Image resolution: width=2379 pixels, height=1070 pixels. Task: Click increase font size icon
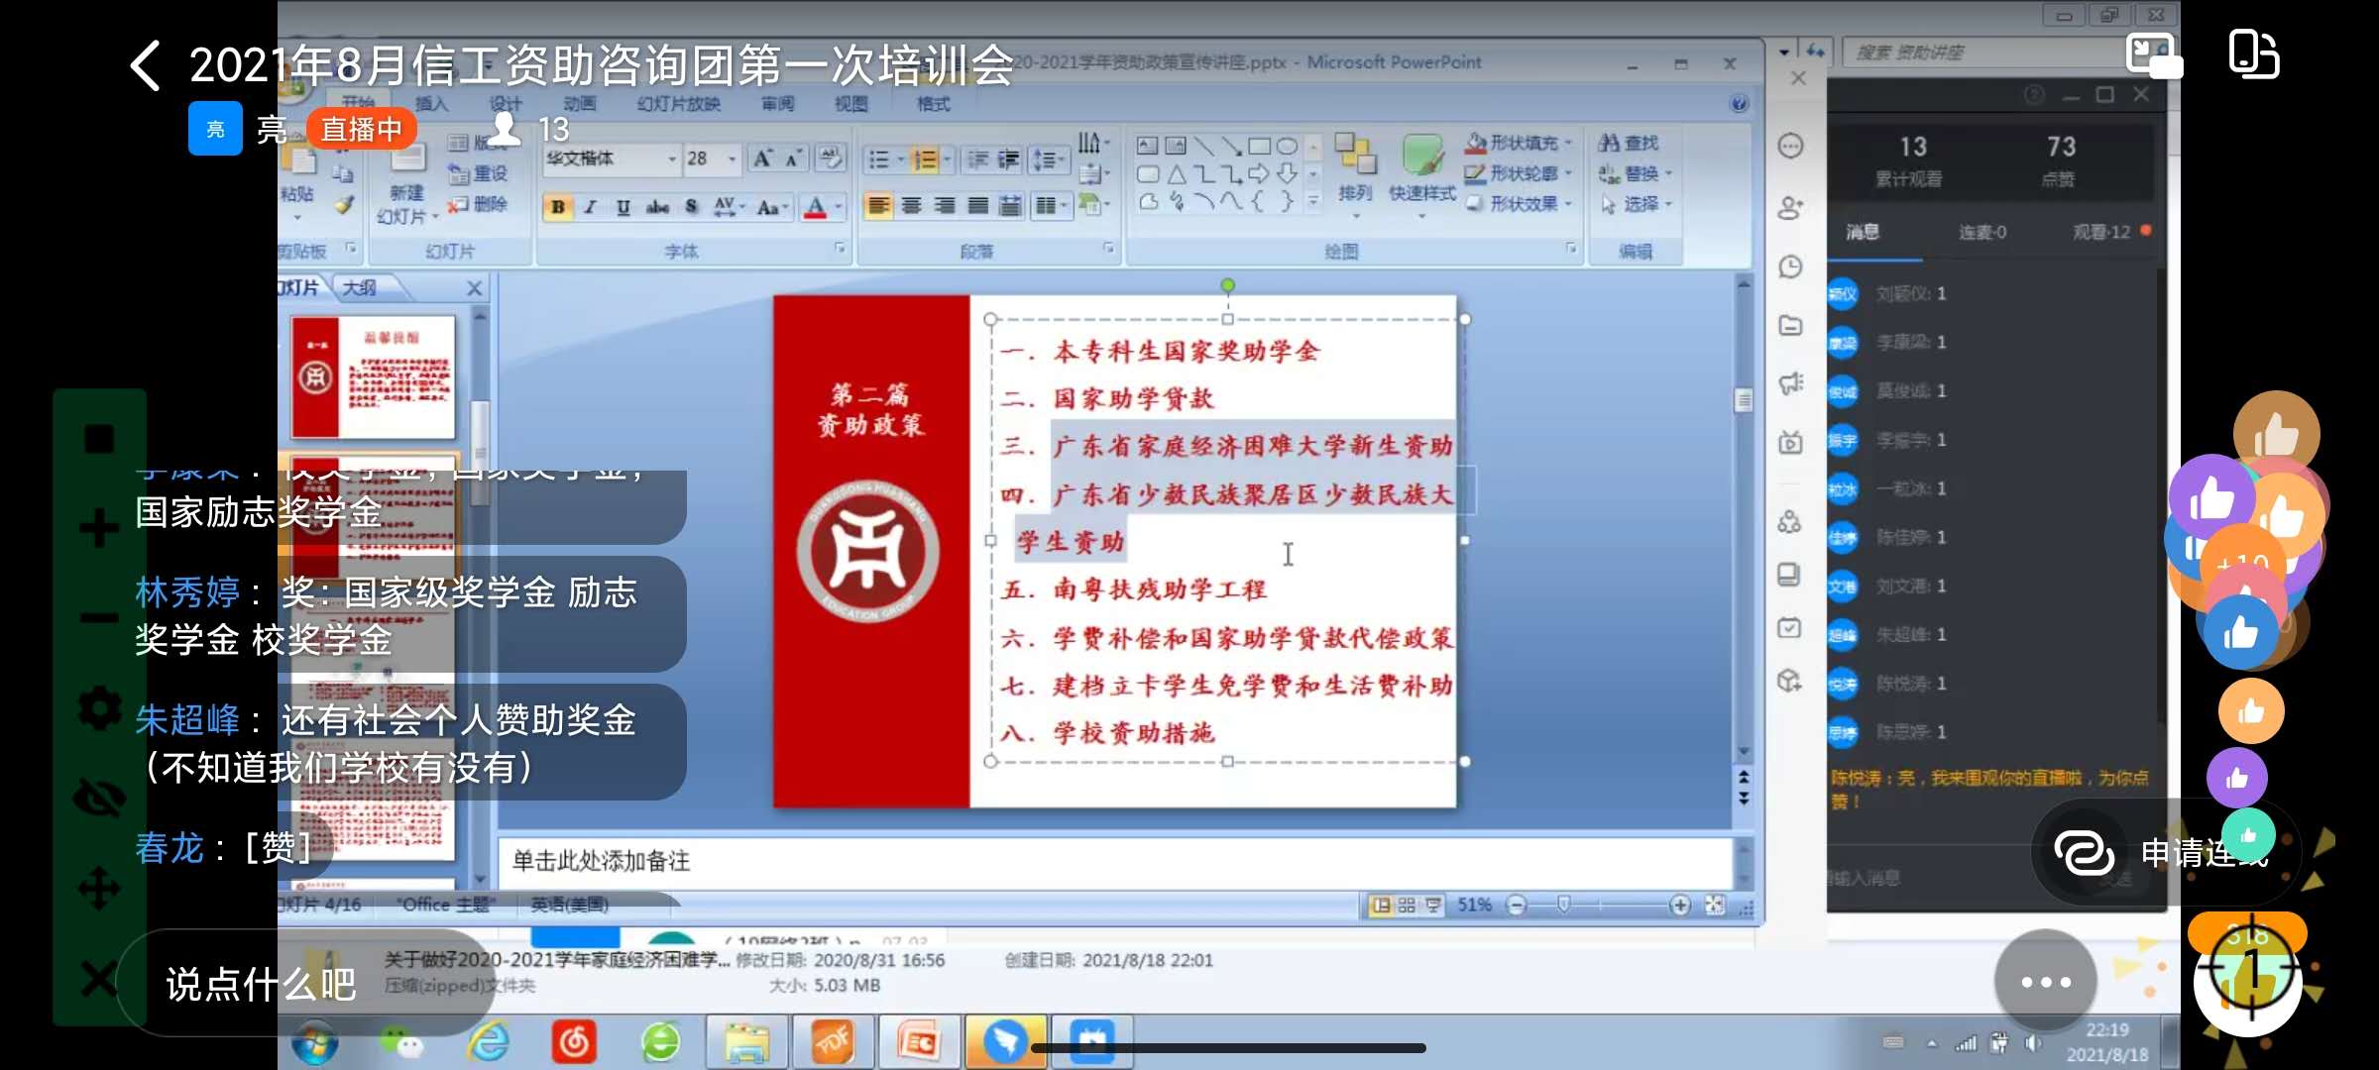761,159
